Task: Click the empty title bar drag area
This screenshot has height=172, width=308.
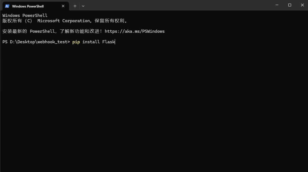Action: tap(177, 5)
